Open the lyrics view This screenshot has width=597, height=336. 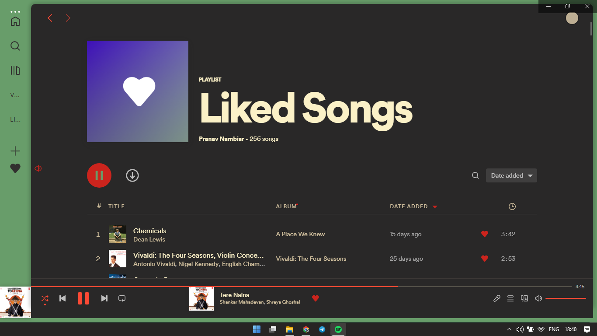click(496, 298)
